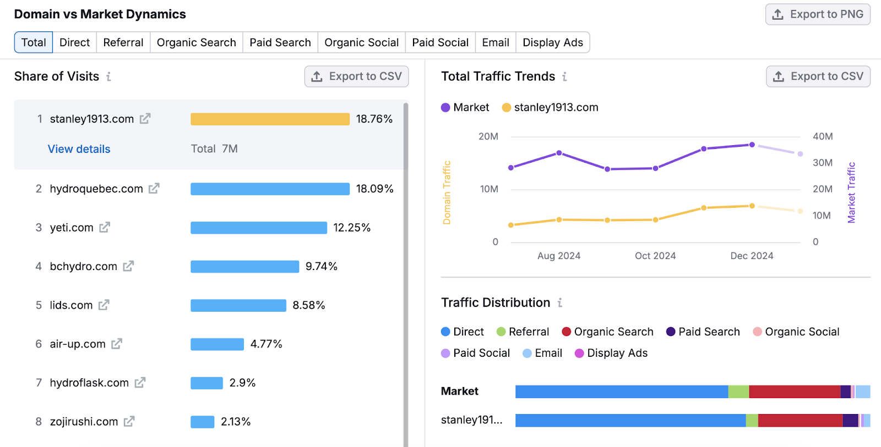Open yeti.com external link icon

coord(105,228)
